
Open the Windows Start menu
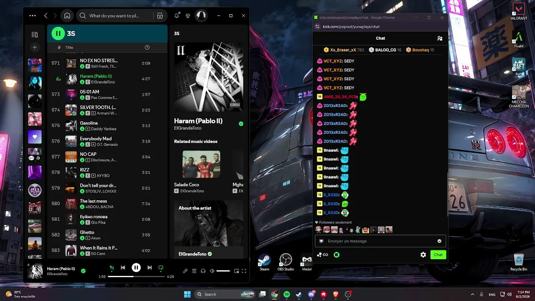[x=187, y=294]
